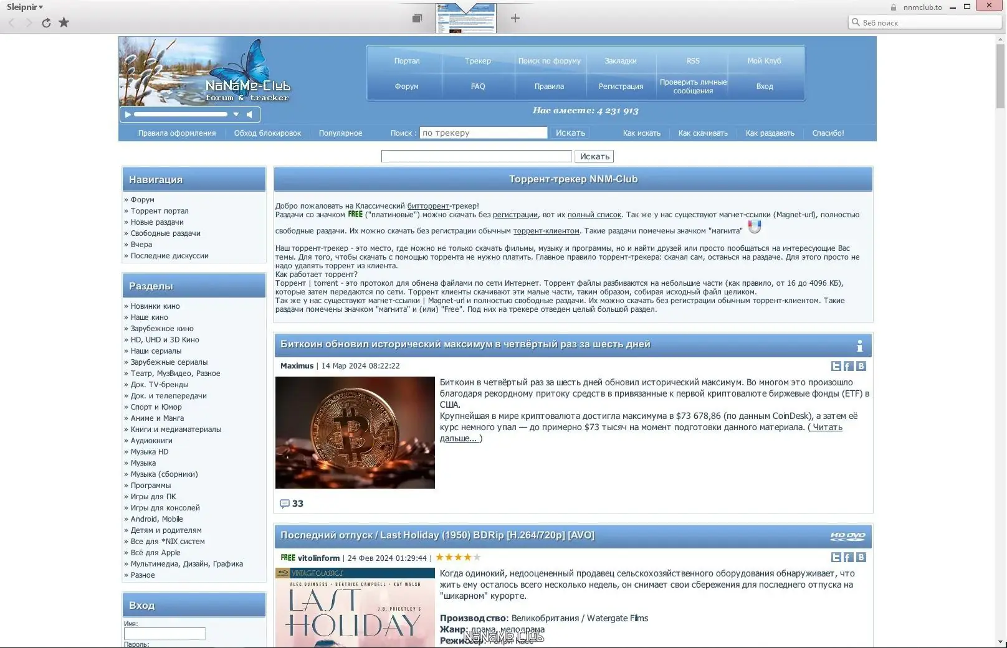Click the green FREE badge beside vitolinform
The image size is (1007, 648).
click(288, 558)
